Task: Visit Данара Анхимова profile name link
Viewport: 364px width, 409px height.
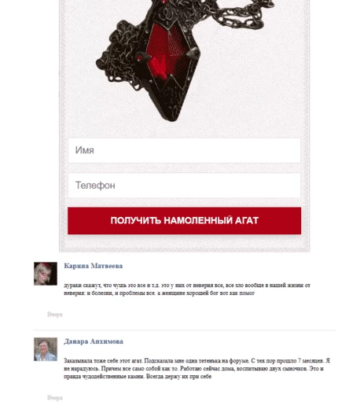Action: pyautogui.click(x=94, y=341)
